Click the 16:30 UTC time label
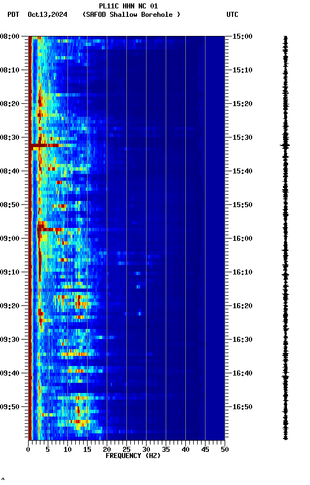This screenshot has height=485, width=310. (243, 340)
